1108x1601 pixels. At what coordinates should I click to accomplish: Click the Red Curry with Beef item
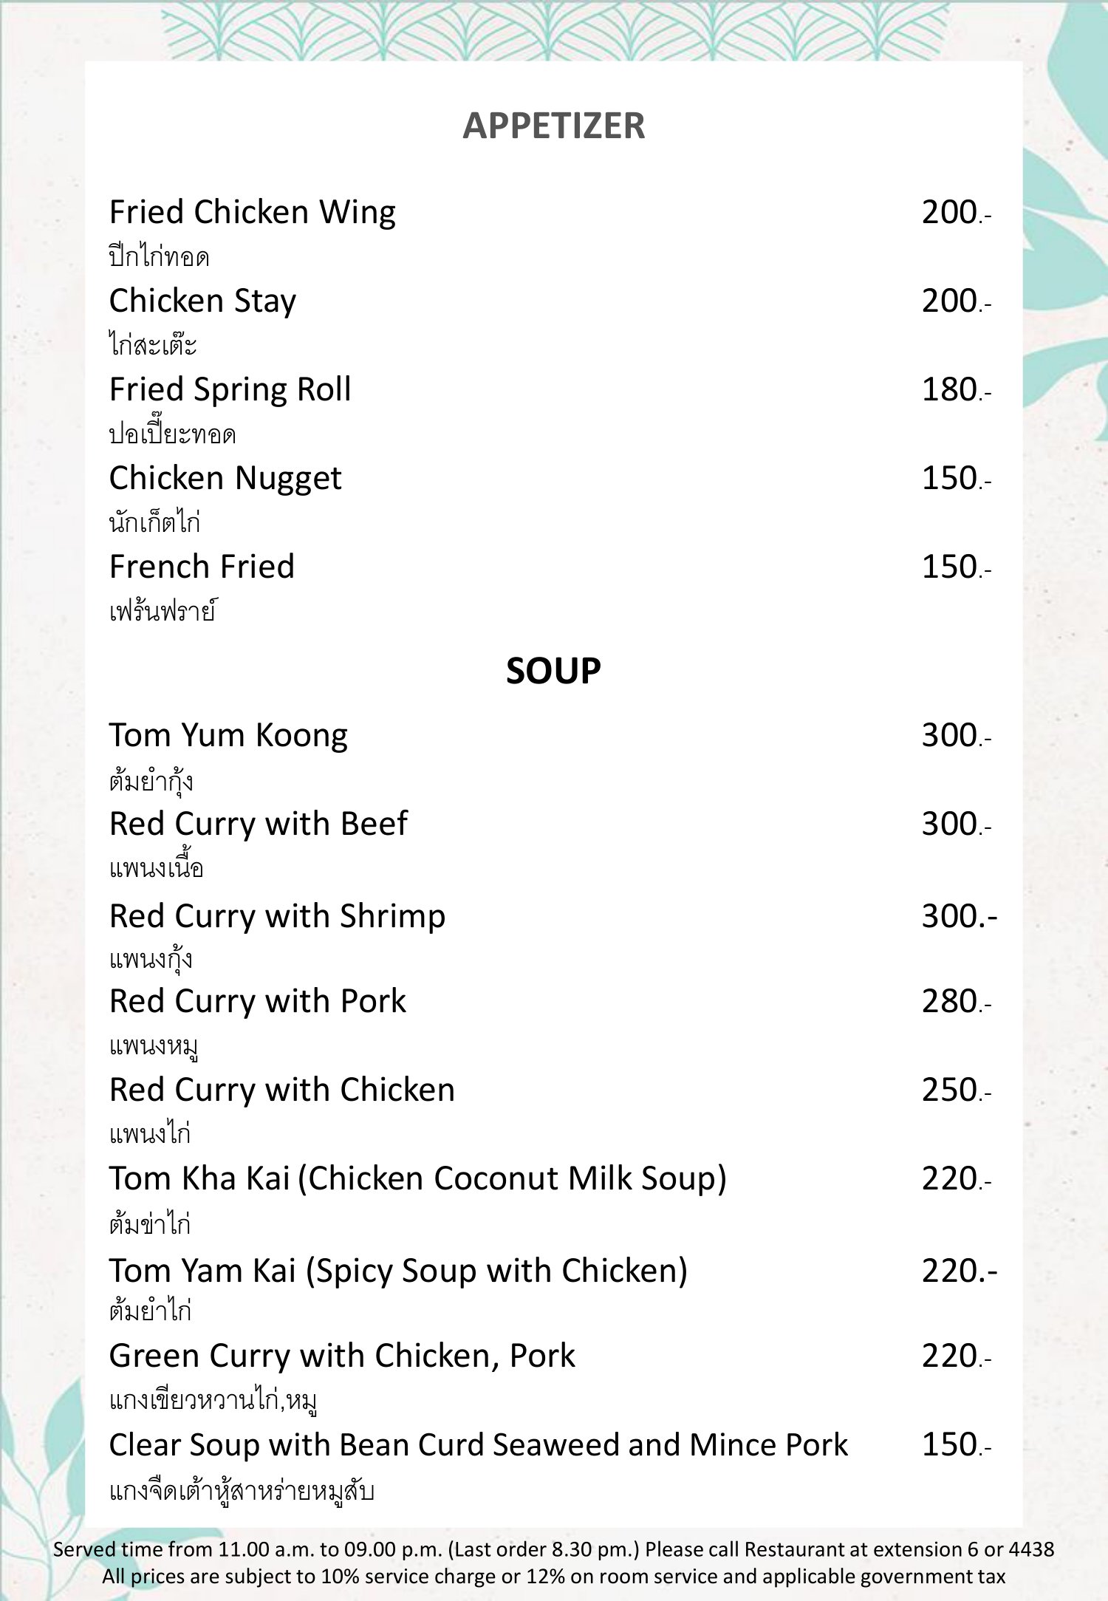(258, 824)
